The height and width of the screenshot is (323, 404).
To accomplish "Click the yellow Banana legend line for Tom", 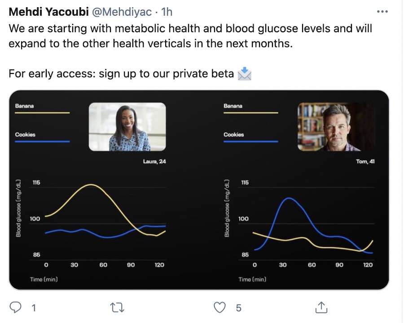I will point(251,113).
